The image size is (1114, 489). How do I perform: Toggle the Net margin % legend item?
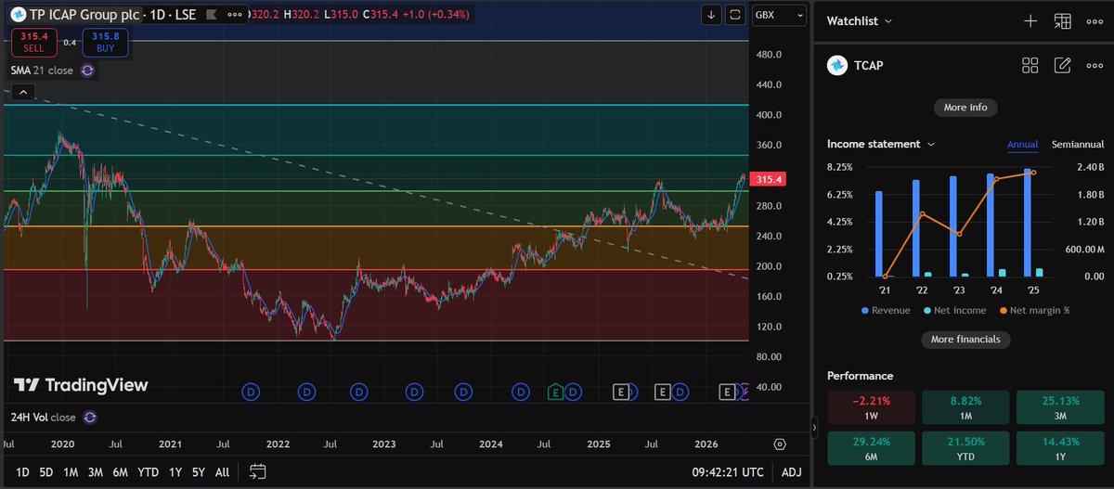click(1033, 310)
